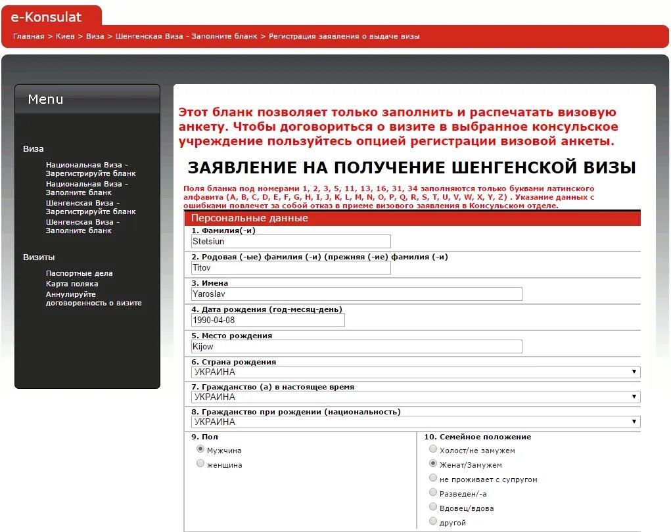This screenshot has height=532, width=671.
Task: Open Национальная Виза - Зарегистрируйте бланк menu link
Action: pos(91,169)
